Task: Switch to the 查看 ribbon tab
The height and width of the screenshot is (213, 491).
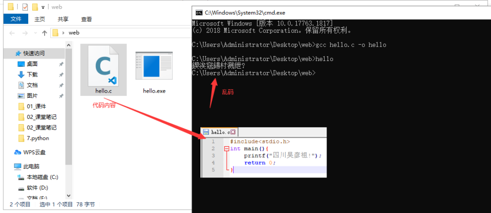Action: point(86,19)
